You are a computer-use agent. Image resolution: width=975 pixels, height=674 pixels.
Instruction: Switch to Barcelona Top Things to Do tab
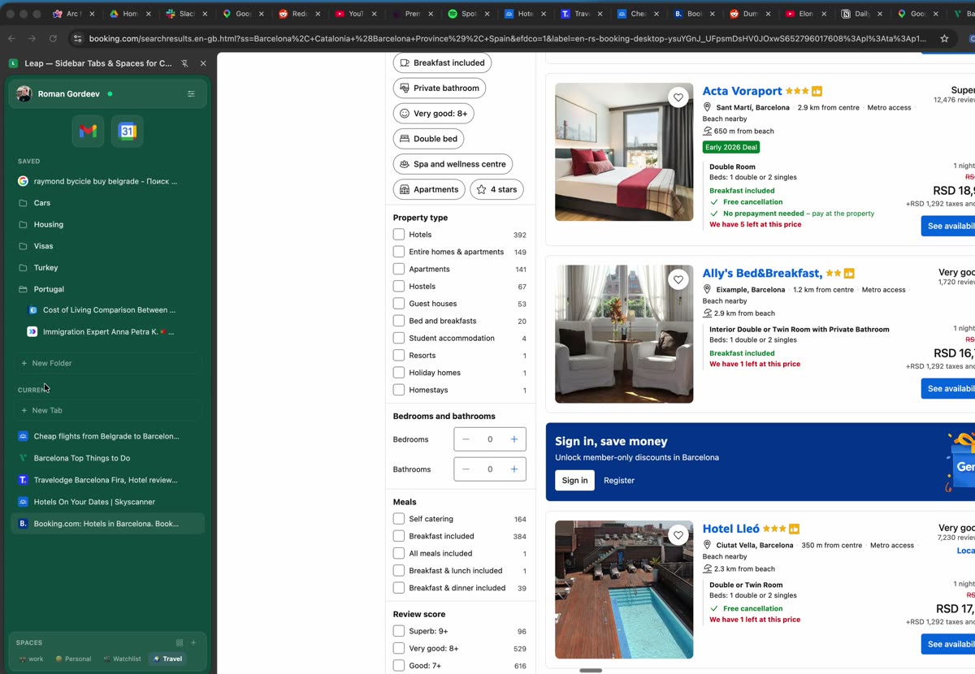point(106,458)
